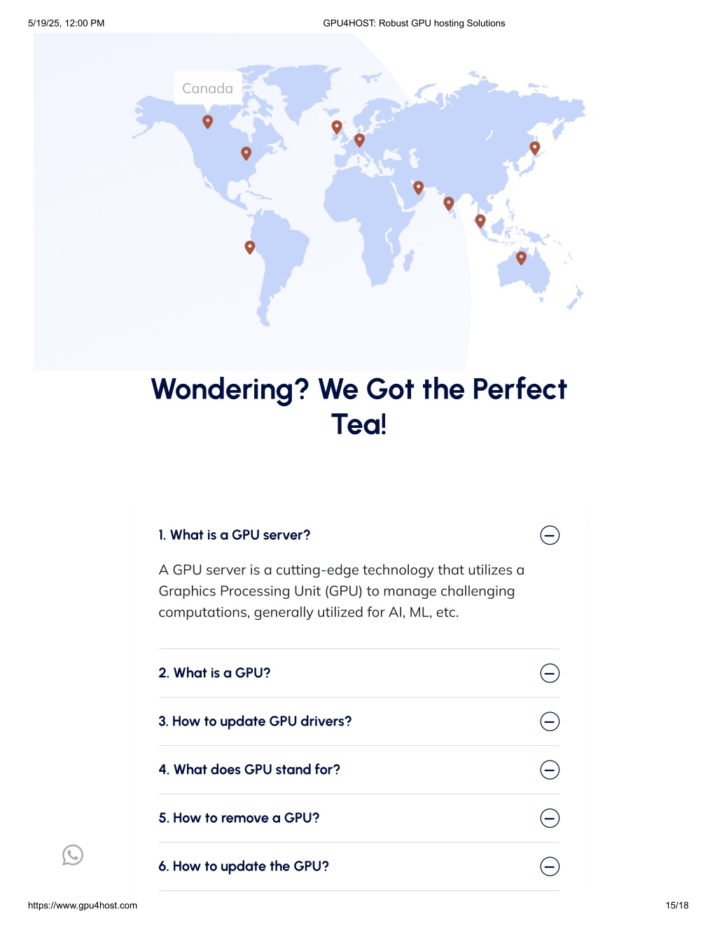Viewport: 717px width, 928px height.
Task: Open the WhatsApp chat icon
Action: [x=73, y=855]
